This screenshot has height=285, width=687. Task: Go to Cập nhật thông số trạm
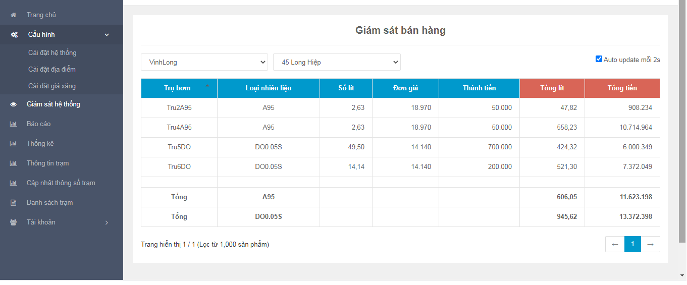[x=61, y=183]
